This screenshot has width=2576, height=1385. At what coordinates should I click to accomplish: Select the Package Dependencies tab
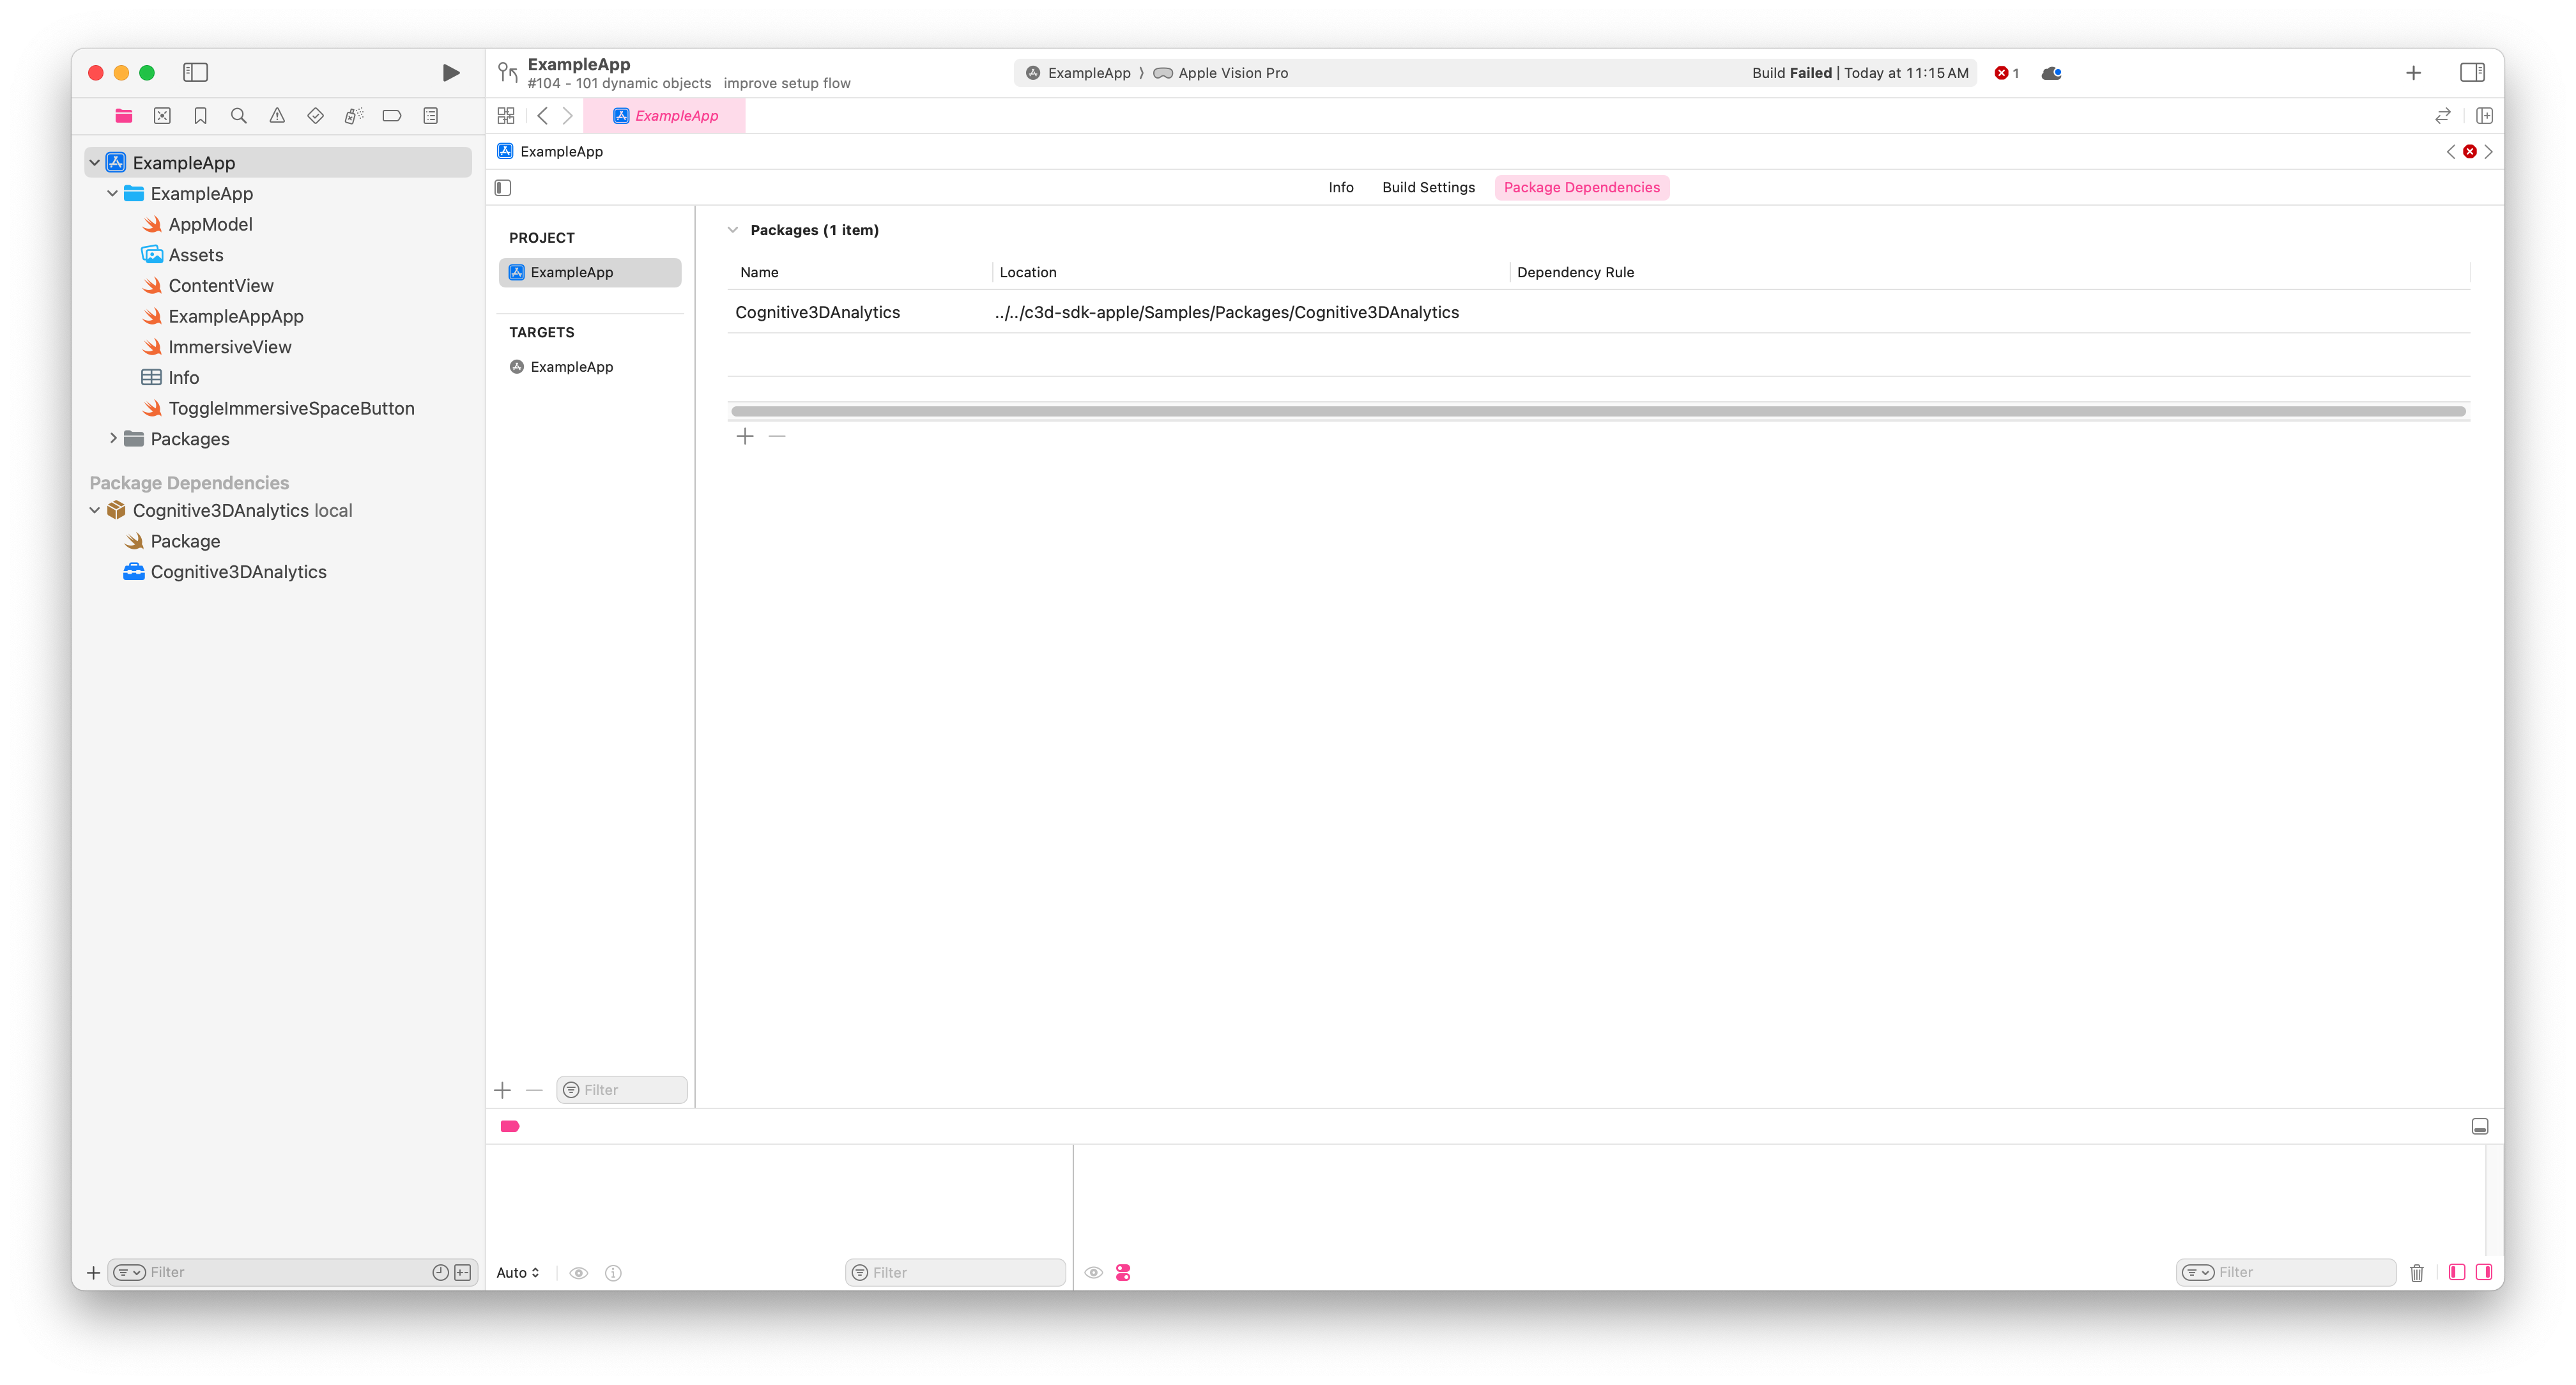[1581, 187]
